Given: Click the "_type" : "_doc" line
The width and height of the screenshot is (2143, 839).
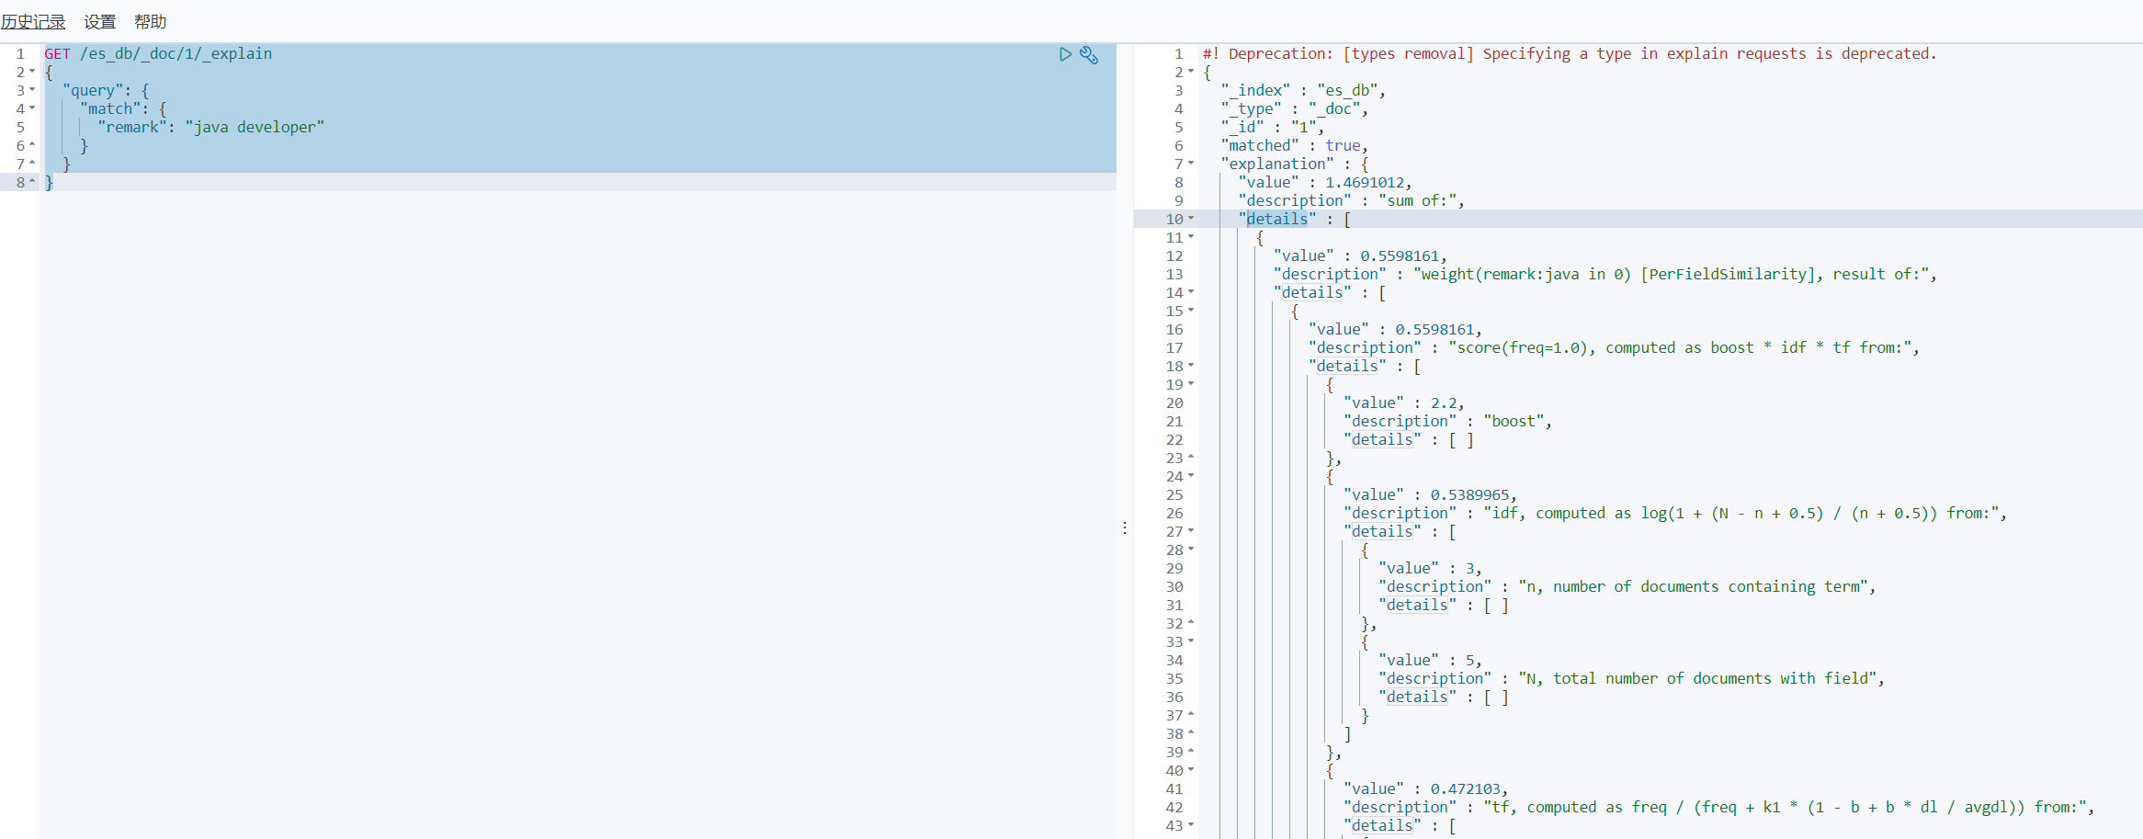Looking at the screenshot, I should click(1295, 109).
